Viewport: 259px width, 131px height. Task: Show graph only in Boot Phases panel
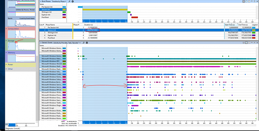tap(246, 1)
